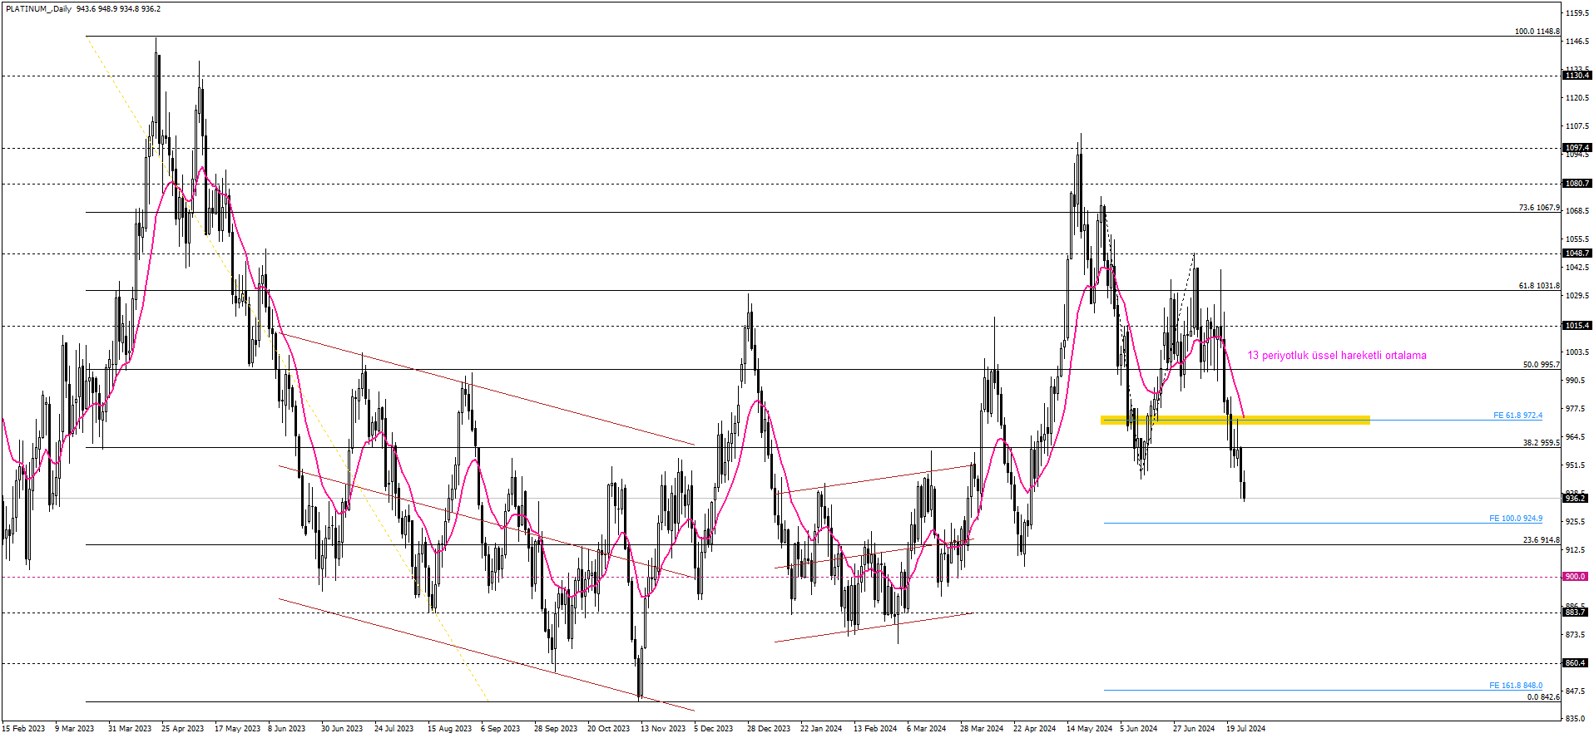Click the 28 Mar 2024 date label
The image size is (1594, 738).
(x=982, y=729)
